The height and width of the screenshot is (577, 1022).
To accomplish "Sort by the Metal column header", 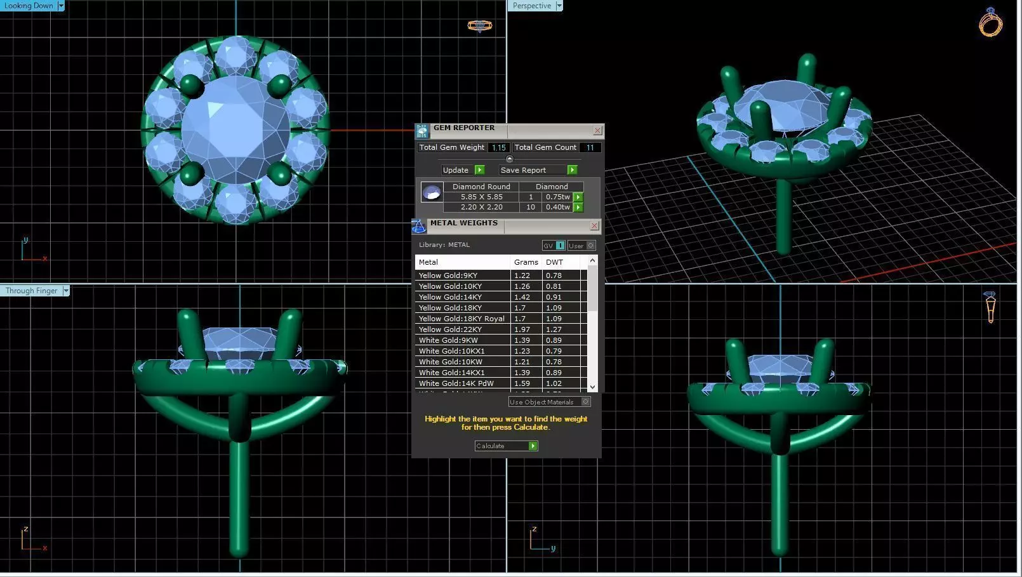I will click(x=463, y=262).
